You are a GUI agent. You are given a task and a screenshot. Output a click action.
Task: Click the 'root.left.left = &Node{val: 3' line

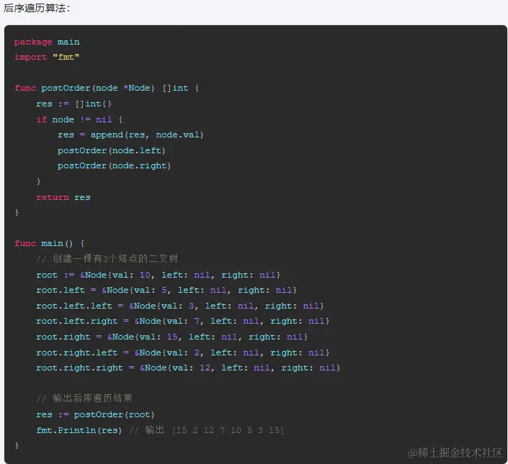point(180,306)
